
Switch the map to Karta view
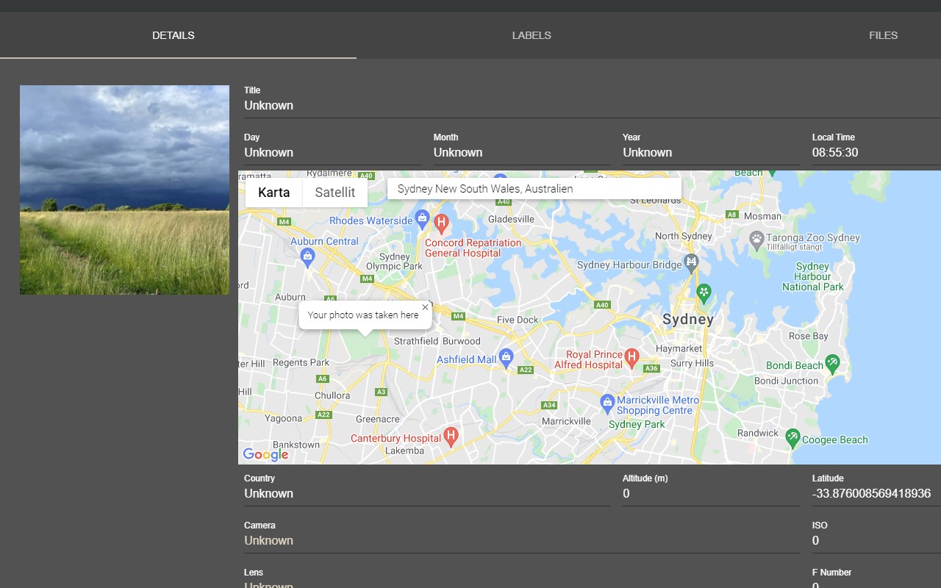(273, 193)
